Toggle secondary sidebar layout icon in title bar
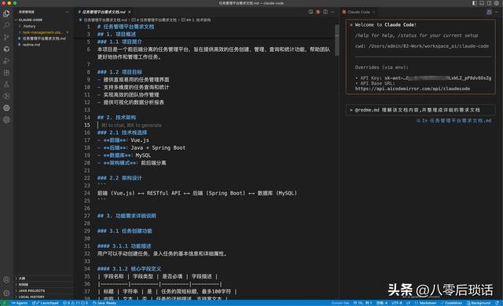Viewport: 503px width, 306px height. point(489,3)
